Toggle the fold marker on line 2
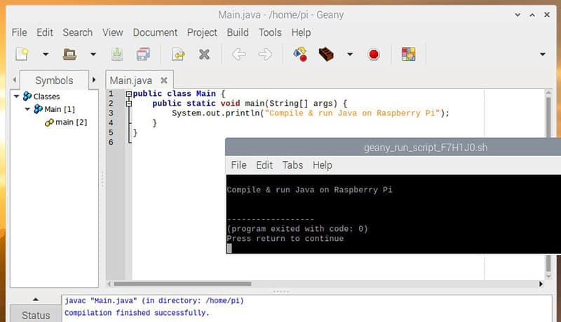 (128, 104)
